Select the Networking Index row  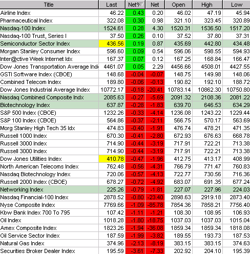(x=125, y=189)
